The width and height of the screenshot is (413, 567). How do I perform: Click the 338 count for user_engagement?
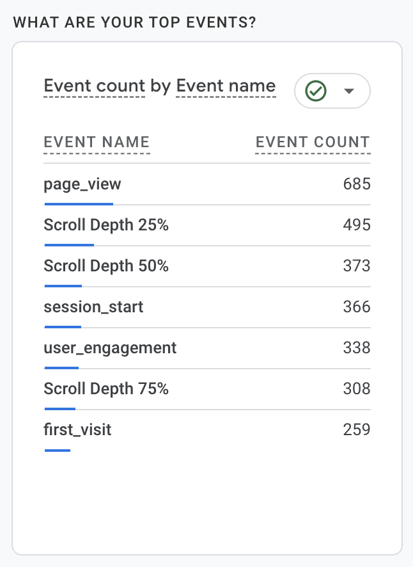click(x=357, y=348)
